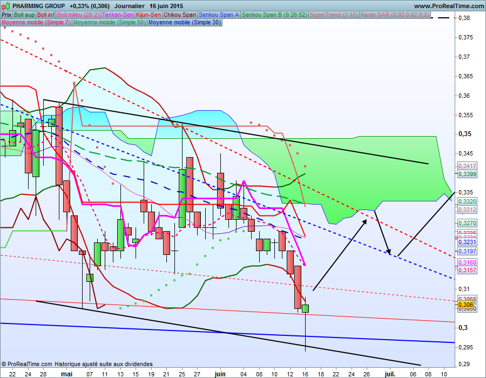Click the juil. month label on date axis
Screen dimensions: 486x378
pyautogui.click(x=390, y=374)
